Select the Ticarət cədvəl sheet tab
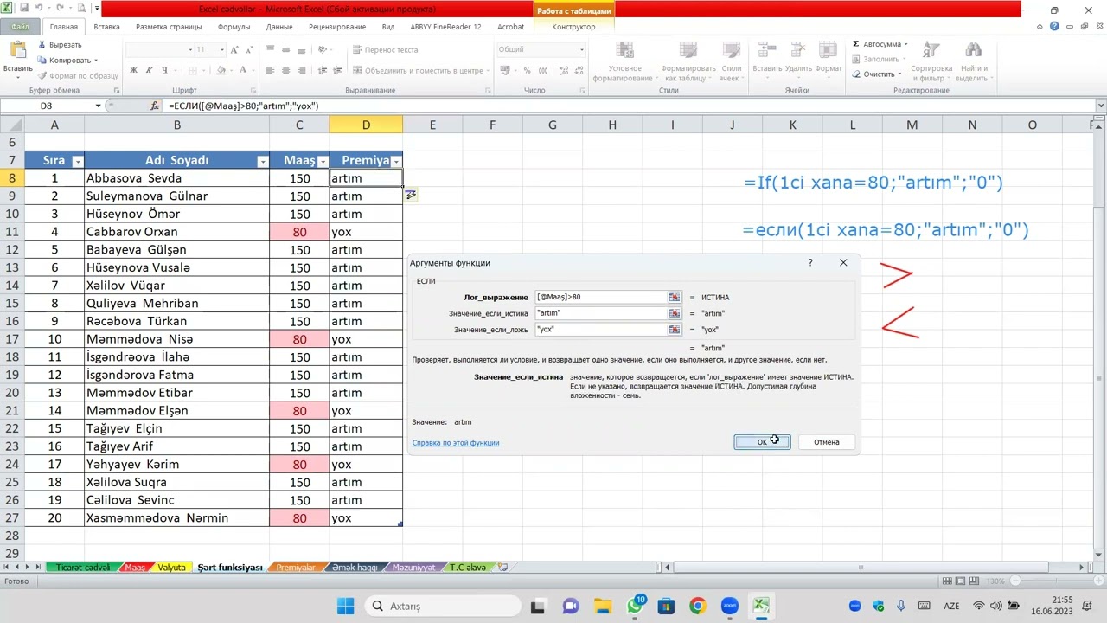 [83, 568]
